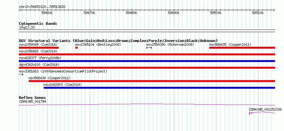284x131 pixels.
Task: Click the esv2554390 (McKernan2009) blue gain marker
Action: pyautogui.click(x=149, y=48)
